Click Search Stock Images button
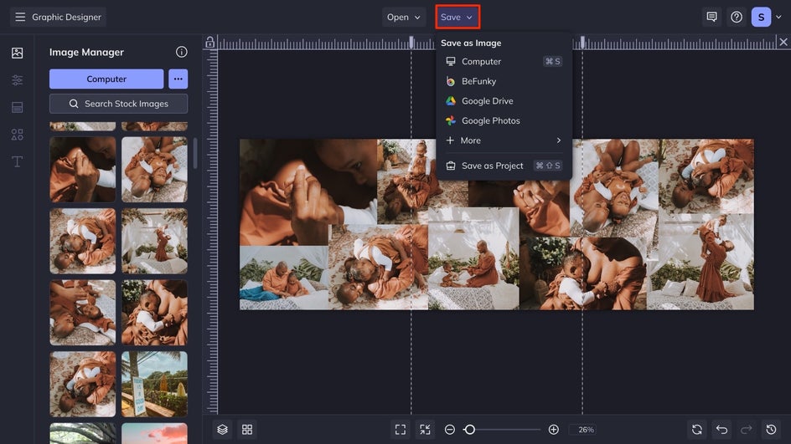 tap(118, 104)
